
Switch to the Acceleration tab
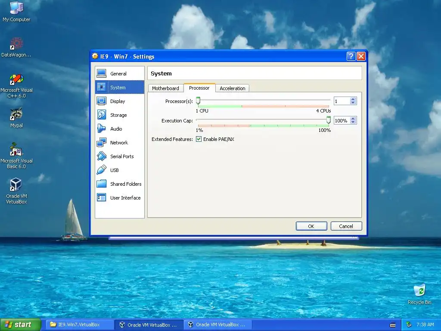(x=232, y=88)
